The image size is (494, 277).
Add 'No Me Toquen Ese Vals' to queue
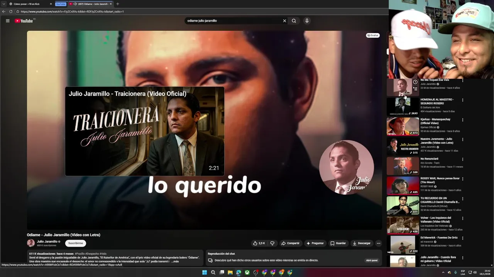(x=415, y=88)
